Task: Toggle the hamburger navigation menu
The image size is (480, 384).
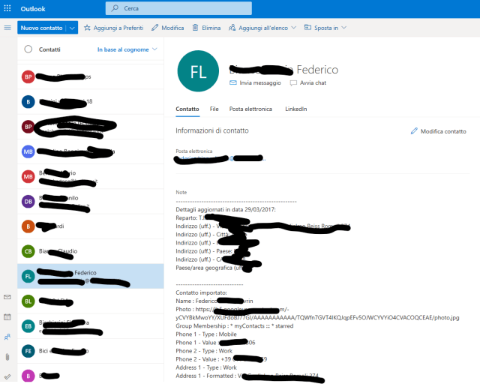Action: click(7, 28)
